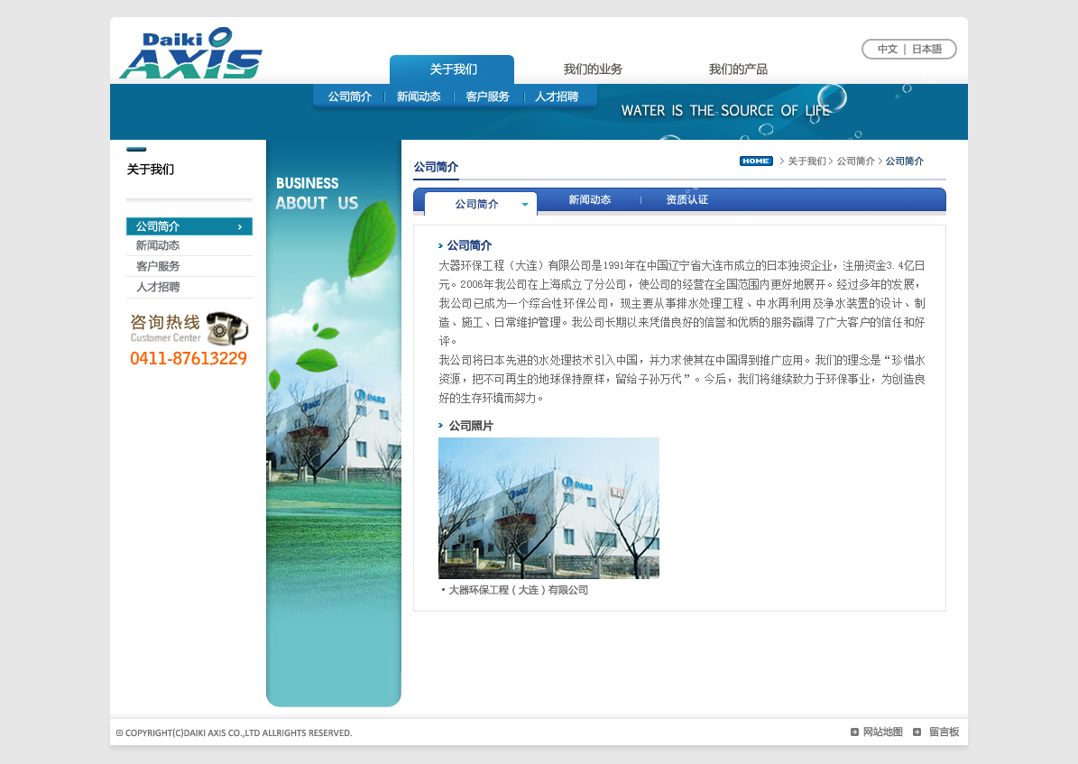Switch language to 日本語

926,50
